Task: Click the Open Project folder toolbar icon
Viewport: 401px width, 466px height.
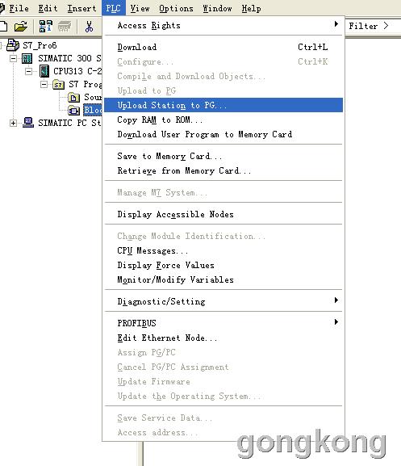Action: point(21,27)
